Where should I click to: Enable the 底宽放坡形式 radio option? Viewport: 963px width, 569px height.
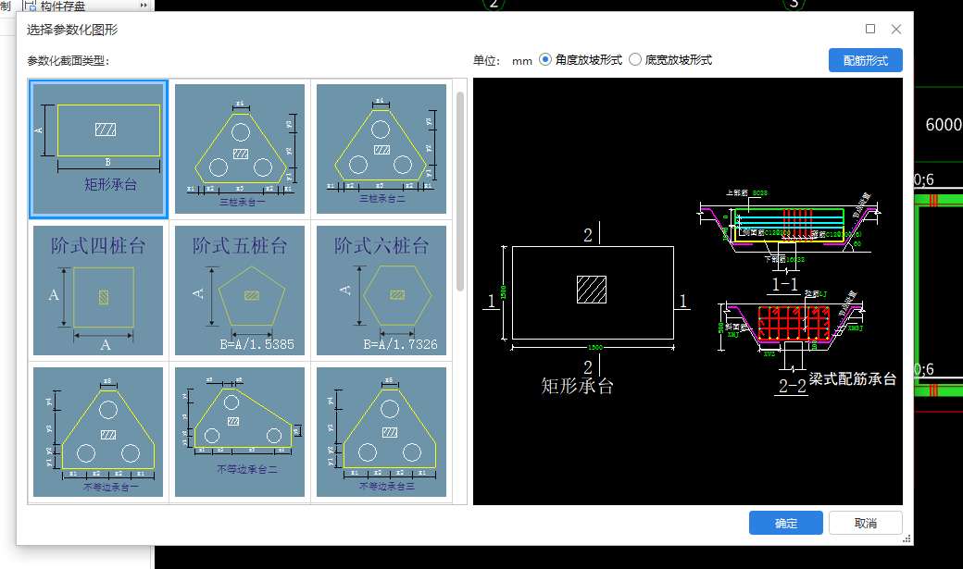point(670,59)
